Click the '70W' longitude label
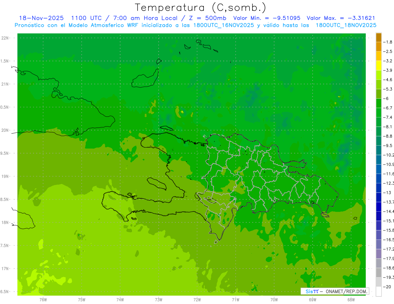The image size is (394, 304). [x=274, y=299]
